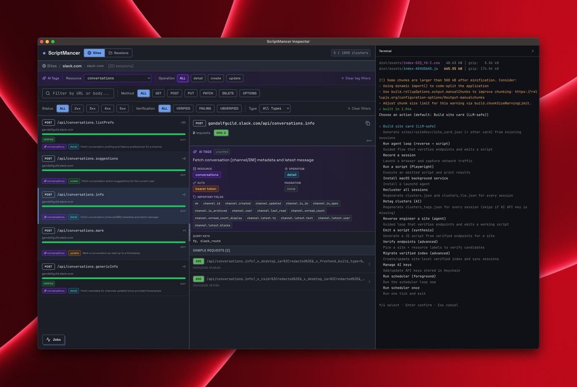
Task: Click the conversations chip under RESOURCE
Action: [207, 175]
